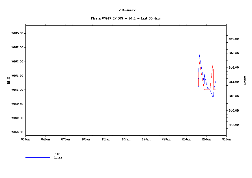Select the 838.00 right axis value
This screenshot has height=178, width=252.
[x=234, y=125]
